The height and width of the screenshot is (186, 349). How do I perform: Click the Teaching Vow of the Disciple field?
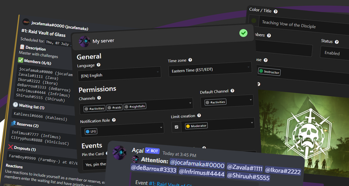[304, 26]
